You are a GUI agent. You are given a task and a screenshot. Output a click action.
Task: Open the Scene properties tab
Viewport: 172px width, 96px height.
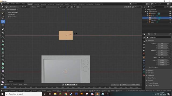pos(144,50)
